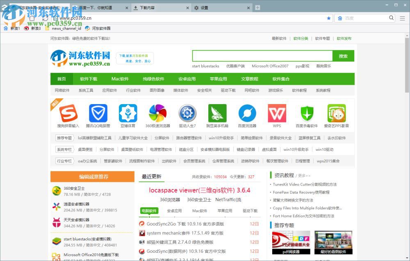Image resolution: width=410 pixels, height=261 pixels.
Task: Click the Baidu Antivirus green shield icon
Action: [x=307, y=114]
